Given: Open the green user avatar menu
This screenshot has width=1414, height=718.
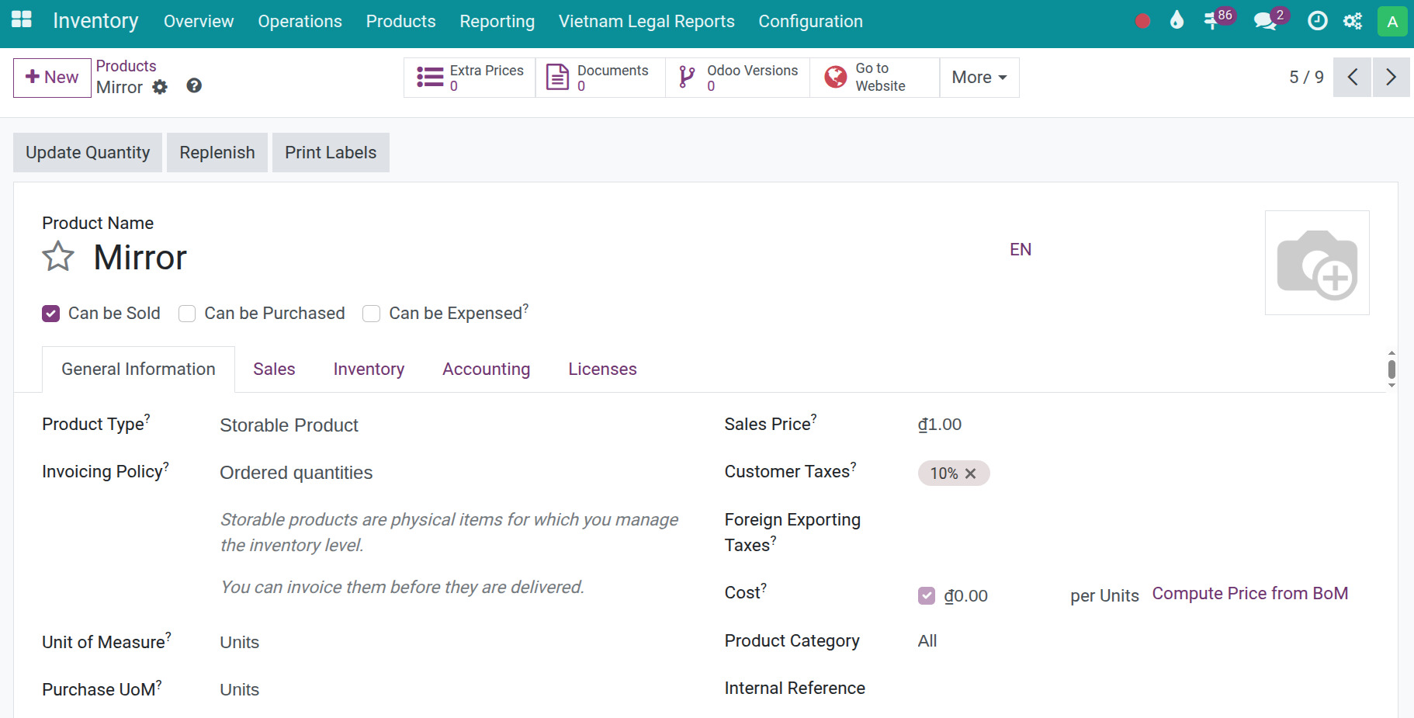Looking at the screenshot, I should pos(1392,21).
